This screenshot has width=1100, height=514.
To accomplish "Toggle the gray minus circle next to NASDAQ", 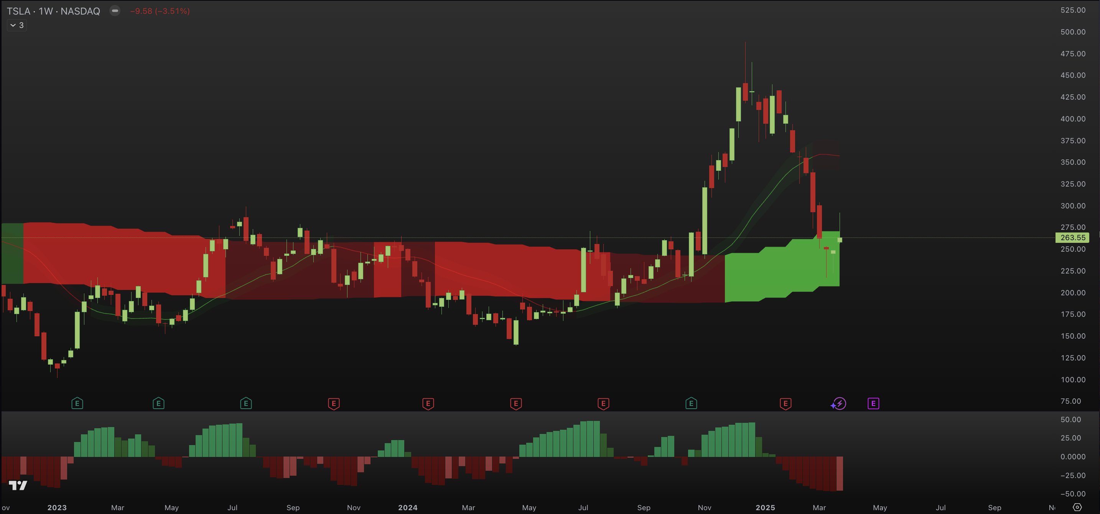I will (115, 11).
